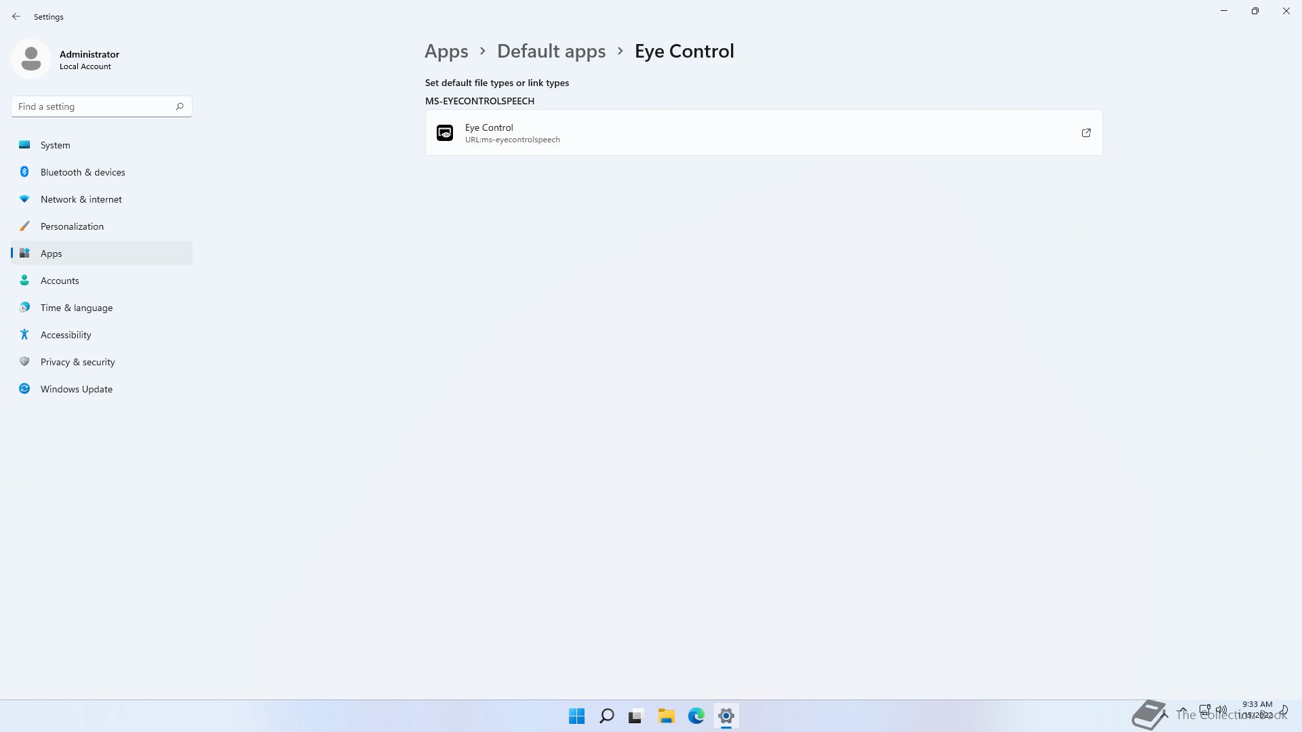This screenshot has height=732, width=1302.
Task: Click the Settings gear in the taskbar
Action: pos(726,716)
